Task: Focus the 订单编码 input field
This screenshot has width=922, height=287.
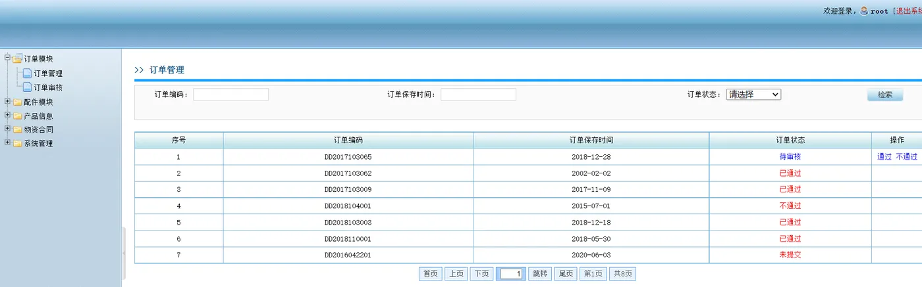Action: 231,95
